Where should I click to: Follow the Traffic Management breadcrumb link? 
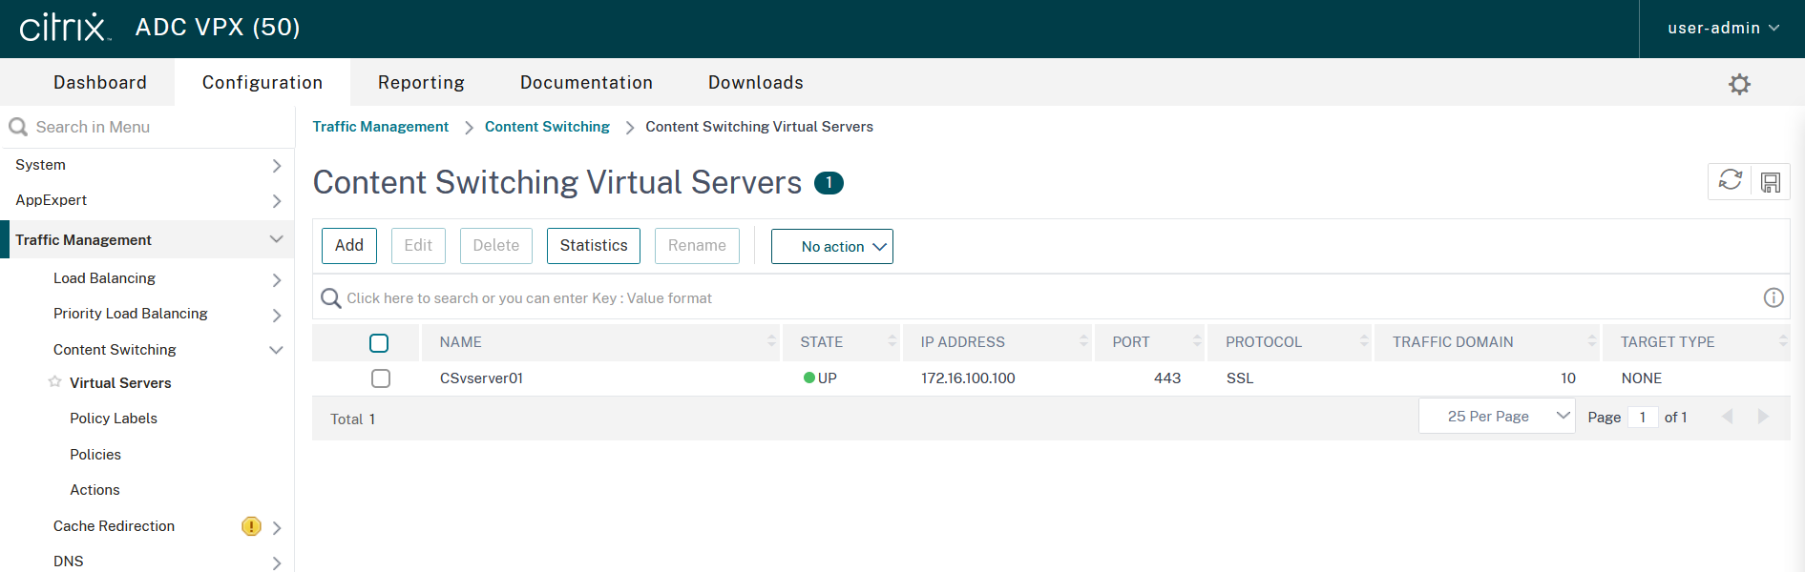click(380, 127)
